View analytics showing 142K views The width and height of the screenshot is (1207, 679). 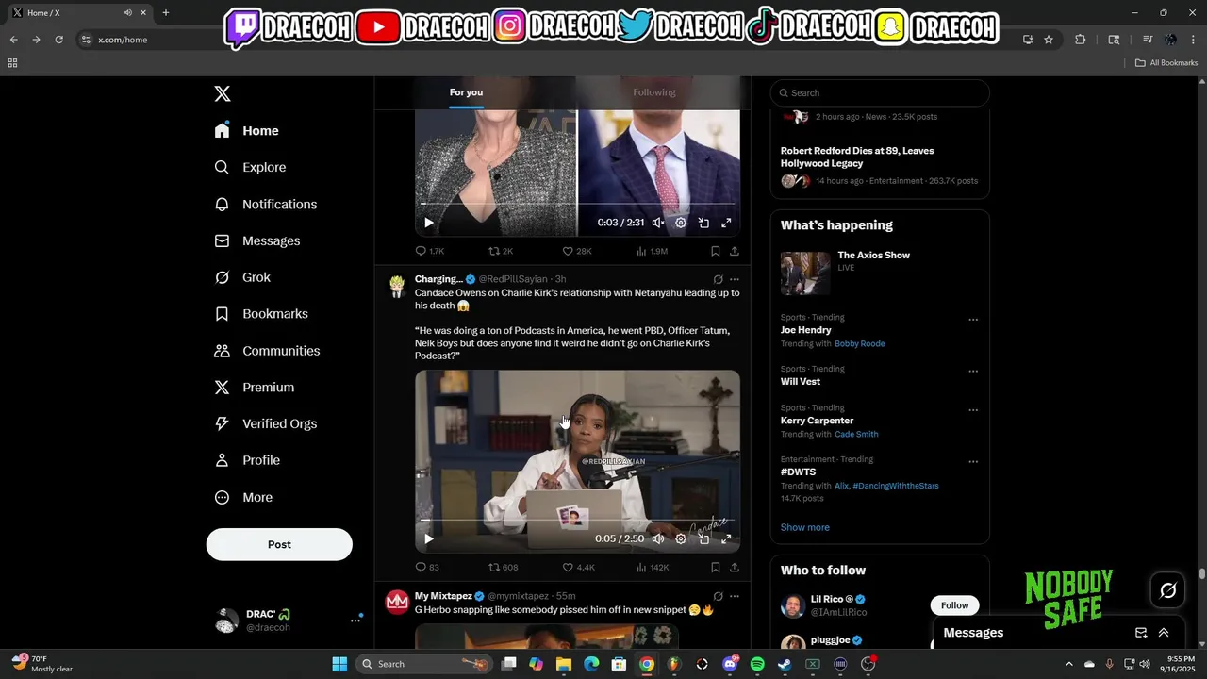653,567
